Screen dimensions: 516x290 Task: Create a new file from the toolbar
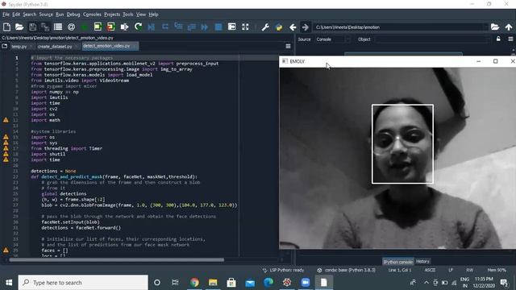(6, 27)
